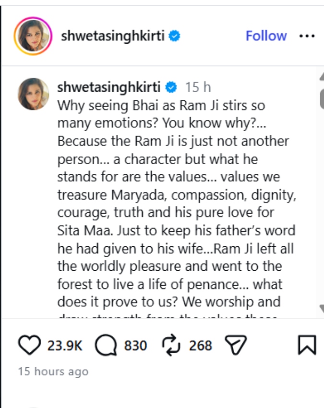This screenshot has width=324, height=408.
Task: Click the verified badge in post header
Action: (174, 36)
